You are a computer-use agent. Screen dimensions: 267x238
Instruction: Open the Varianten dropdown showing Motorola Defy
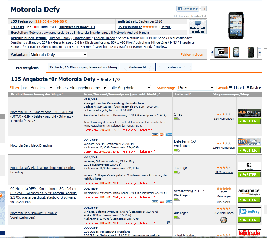[58, 55]
